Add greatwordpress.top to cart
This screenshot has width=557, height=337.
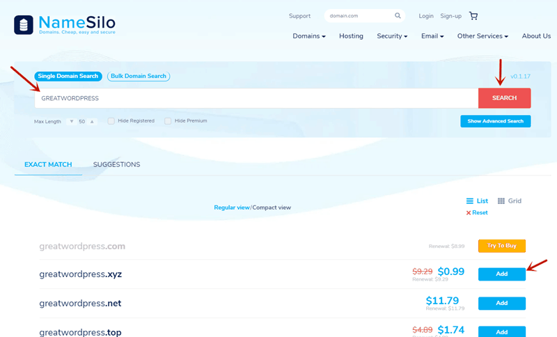(x=501, y=331)
